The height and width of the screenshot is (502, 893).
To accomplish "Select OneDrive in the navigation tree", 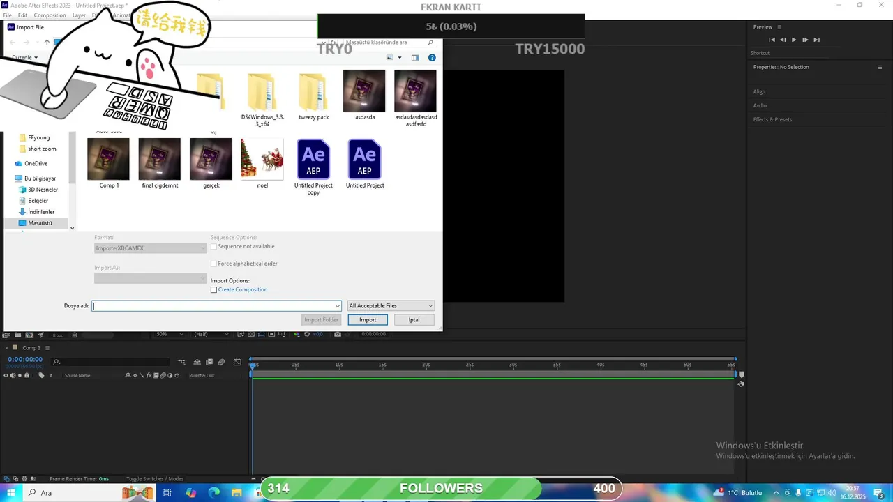I will pyautogui.click(x=36, y=163).
